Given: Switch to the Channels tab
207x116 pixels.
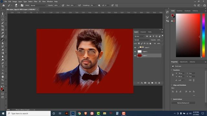Looking at the screenshot, I should coord(143,32).
